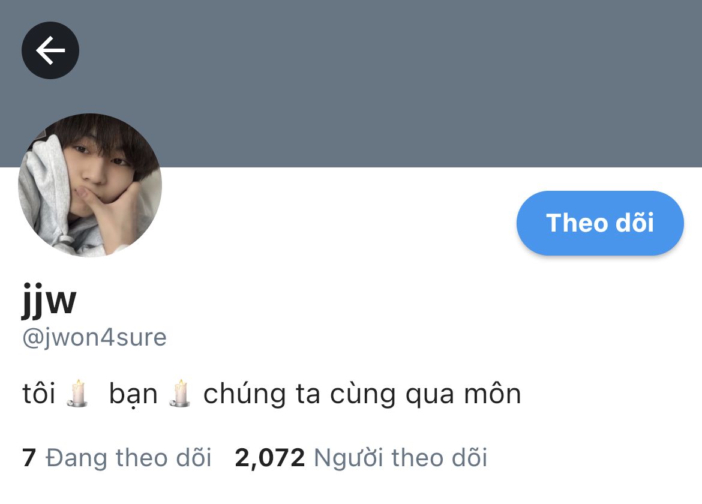Select bio text chúng ta cùng qua môn
This screenshot has height=504, width=702.
point(362,394)
